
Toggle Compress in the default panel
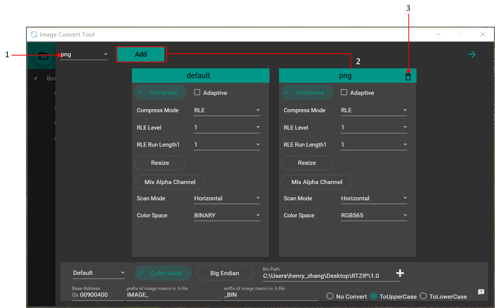[160, 92]
